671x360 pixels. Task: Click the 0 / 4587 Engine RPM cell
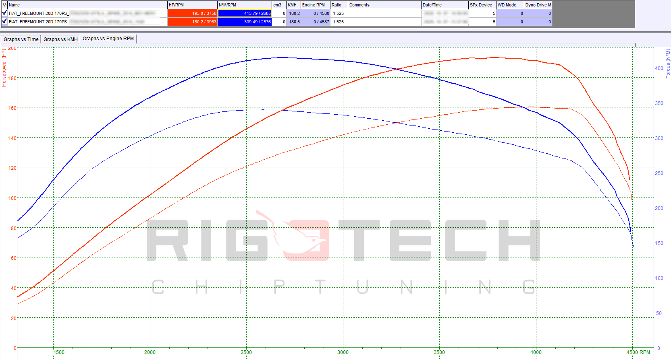(x=316, y=22)
